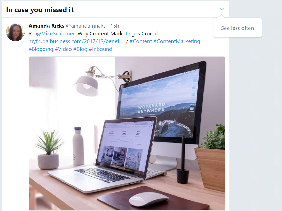This screenshot has width=282, height=211.
Task: Open the Amanda Ricks display name link
Action: (46, 26)
